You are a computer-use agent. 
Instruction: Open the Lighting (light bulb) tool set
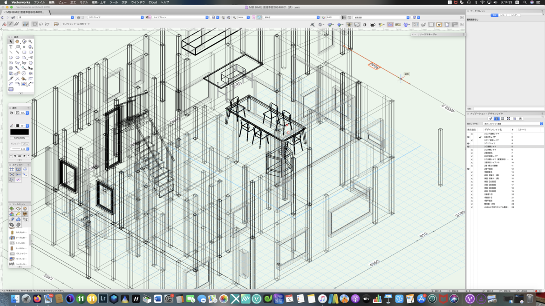(x=18, y=214)
